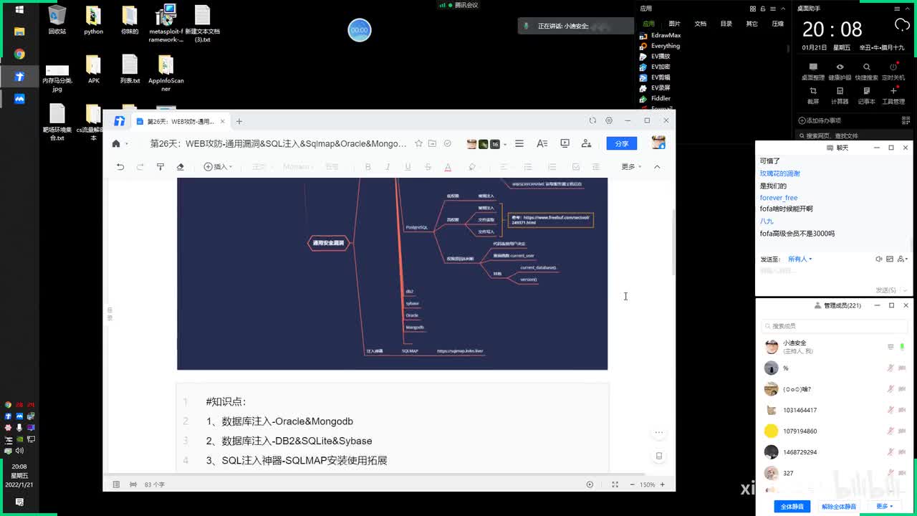Open the 图片 tab in apps panel

(674, 24)
